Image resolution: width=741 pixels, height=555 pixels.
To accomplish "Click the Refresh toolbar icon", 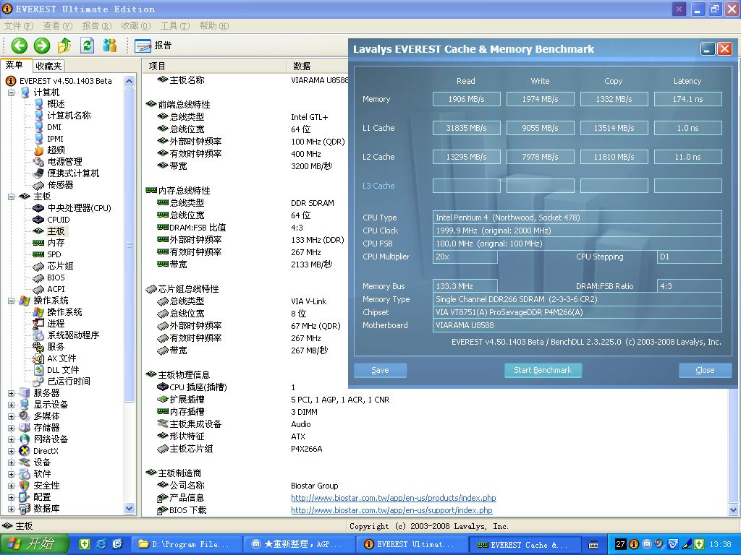I will click(x=87, y=46).
